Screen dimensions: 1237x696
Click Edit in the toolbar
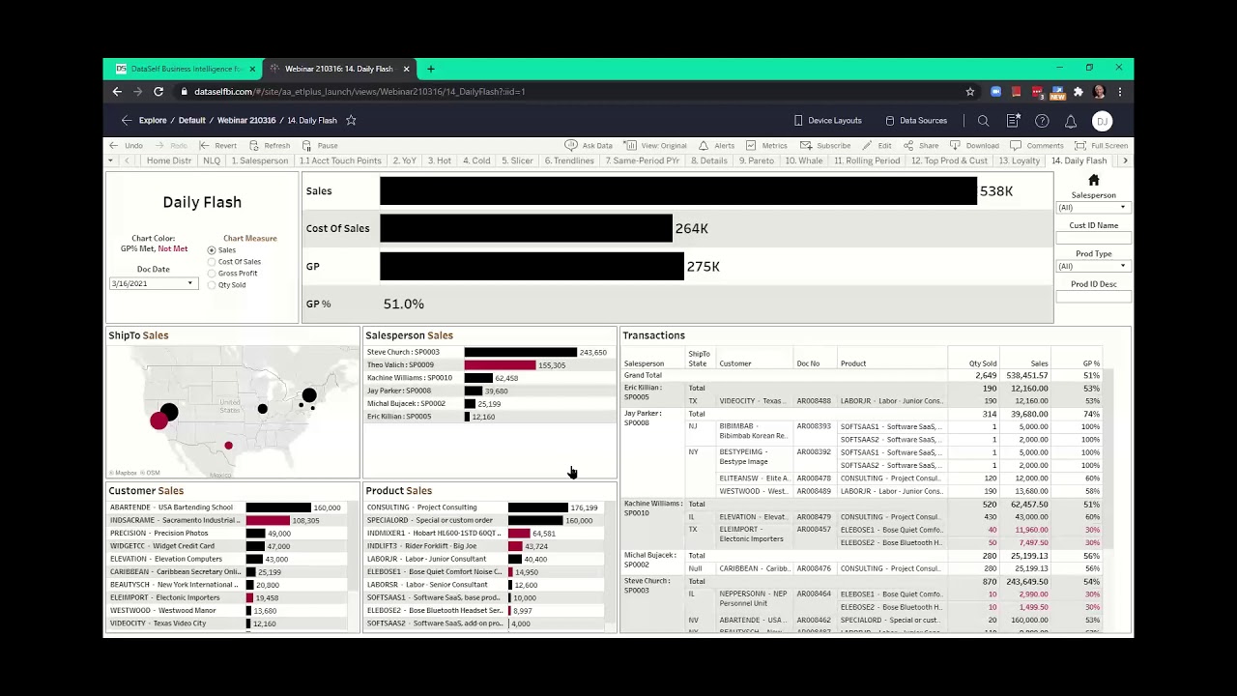[877, 145]
